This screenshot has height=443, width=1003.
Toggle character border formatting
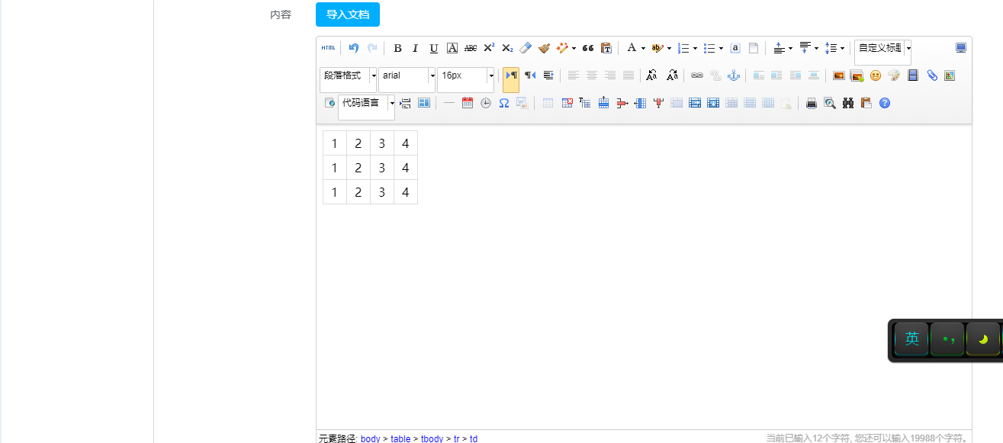[x=452, y=48]
